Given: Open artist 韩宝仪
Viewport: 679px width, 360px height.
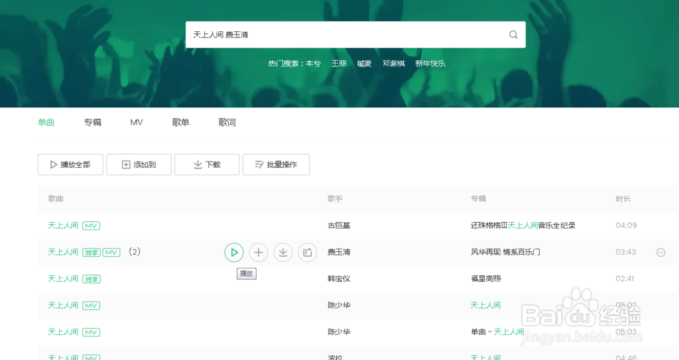Looking at the screenshot, I should (339, 278).
